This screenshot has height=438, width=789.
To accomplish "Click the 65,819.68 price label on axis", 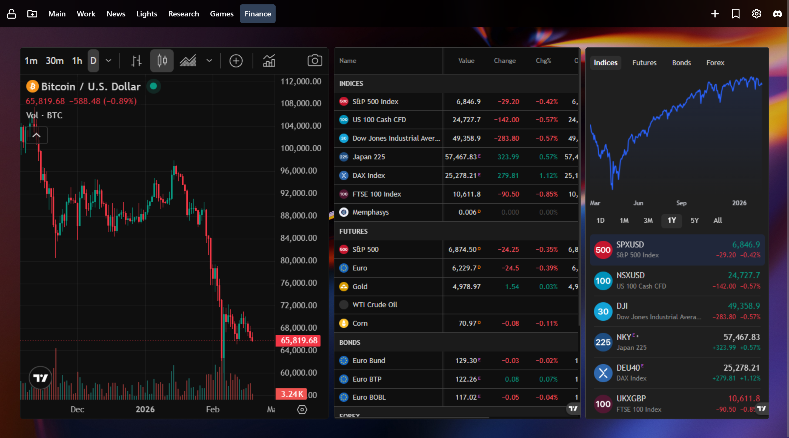I will [x=298, y=340].
